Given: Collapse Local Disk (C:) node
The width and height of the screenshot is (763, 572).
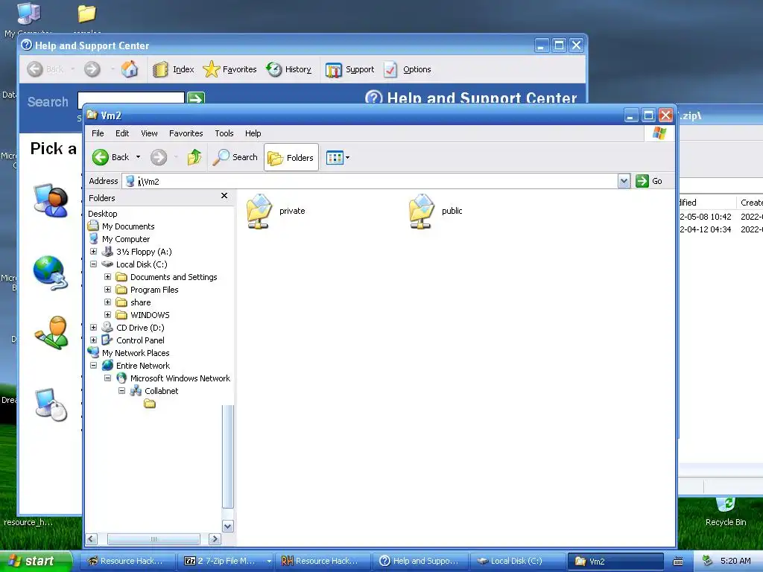Looking at the screenshot, I should (x=93, y=264).
